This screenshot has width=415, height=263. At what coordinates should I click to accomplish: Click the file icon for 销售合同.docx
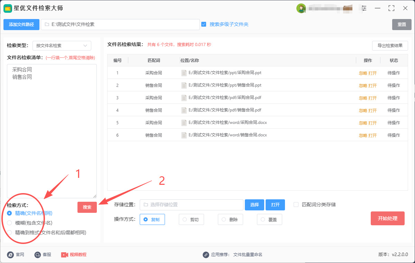coord(184,135)
